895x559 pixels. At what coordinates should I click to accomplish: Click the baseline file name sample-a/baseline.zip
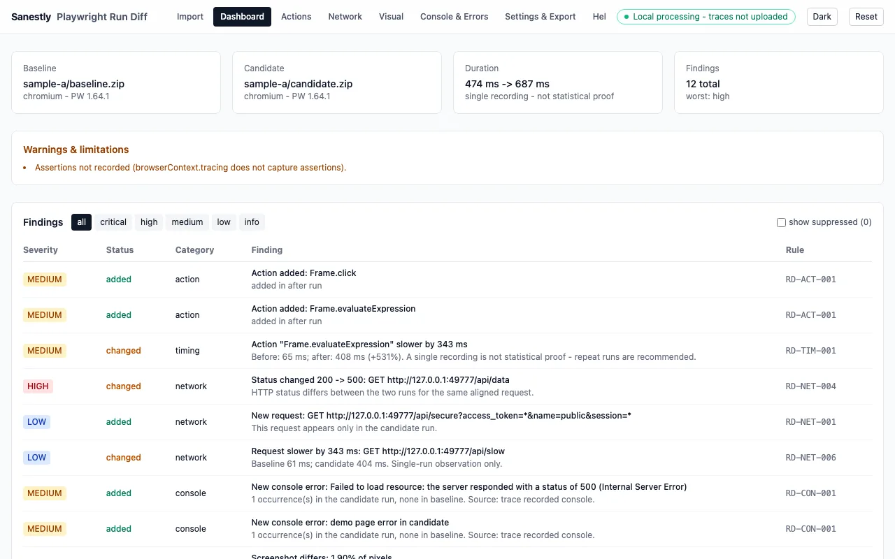73,84
